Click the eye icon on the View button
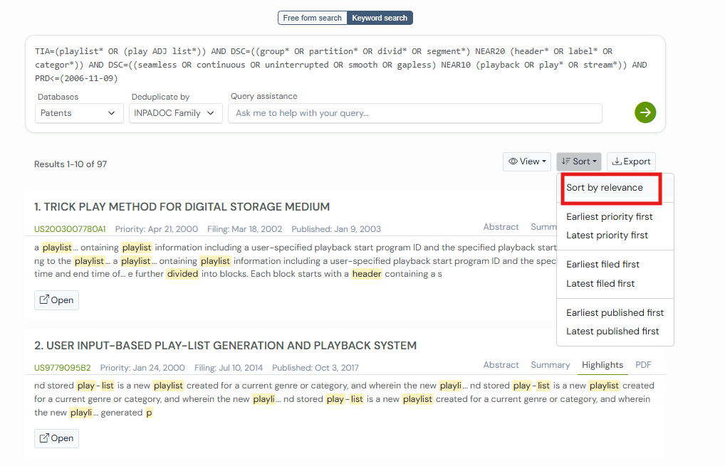 (514, 161)
